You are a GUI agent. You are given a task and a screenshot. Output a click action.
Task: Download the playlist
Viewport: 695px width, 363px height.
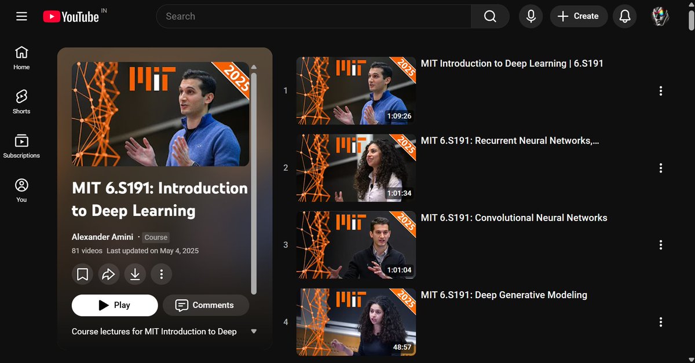pyautogui.click(x=135, y=274)
